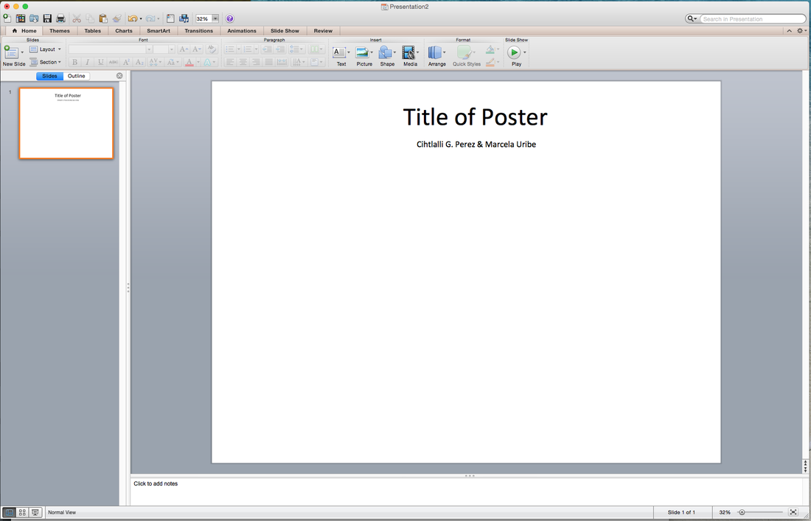Insert a Picture from the ribbon
Screen dimensions: 811x521
coord(363,53)
